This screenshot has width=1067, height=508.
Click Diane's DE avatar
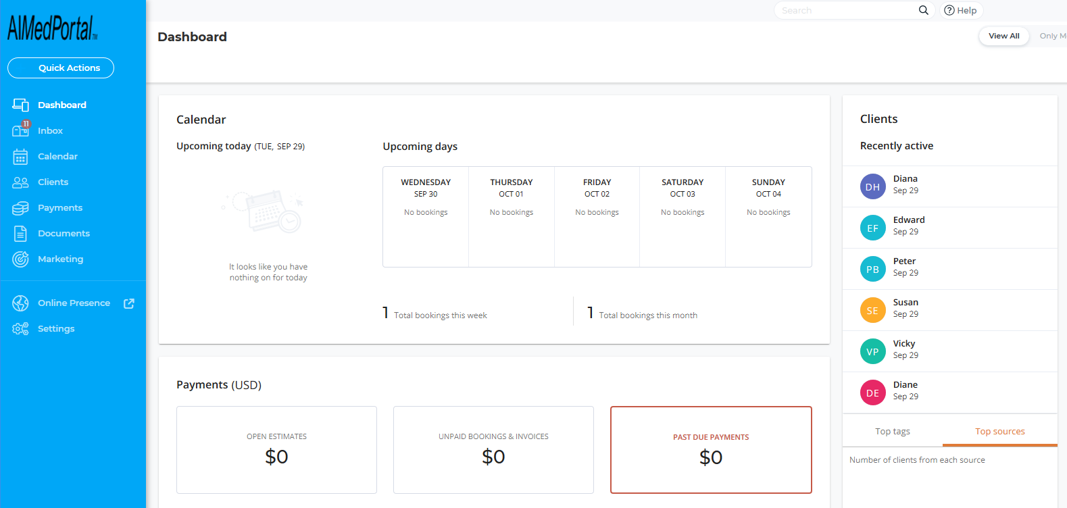point(872,392)
